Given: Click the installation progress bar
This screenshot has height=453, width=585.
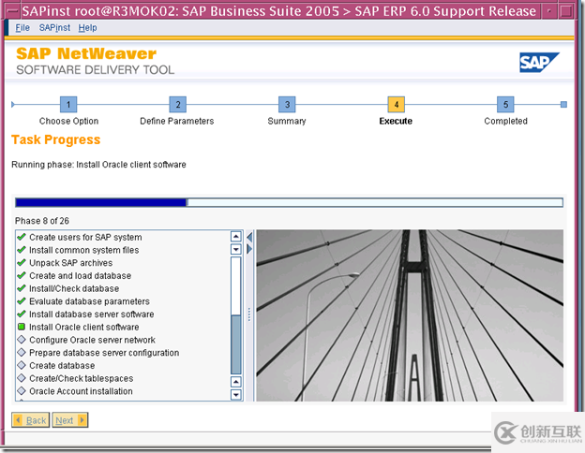Looking at the screenshot, I should pyautogui.click(x=289, y=202).
